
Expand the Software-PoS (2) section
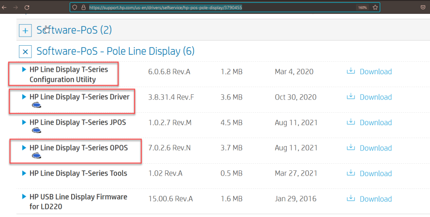[25, 30]
